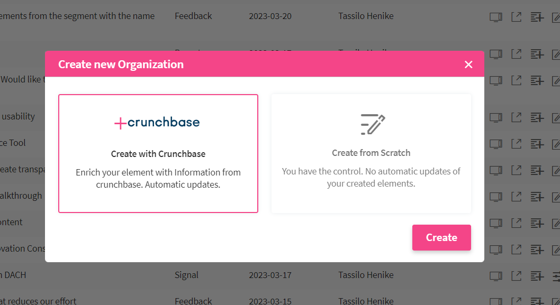Click the sliders icon in the Signal row

tap(556, 275)
